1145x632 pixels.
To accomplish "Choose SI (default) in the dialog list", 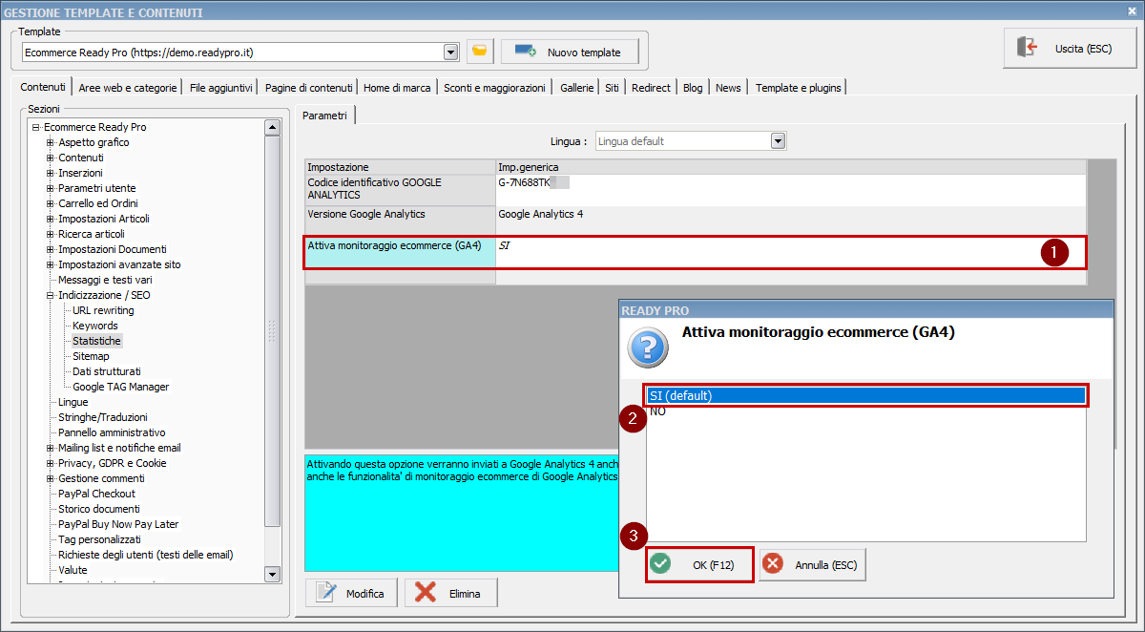I will pyautogui.click(x=866, y=395).
